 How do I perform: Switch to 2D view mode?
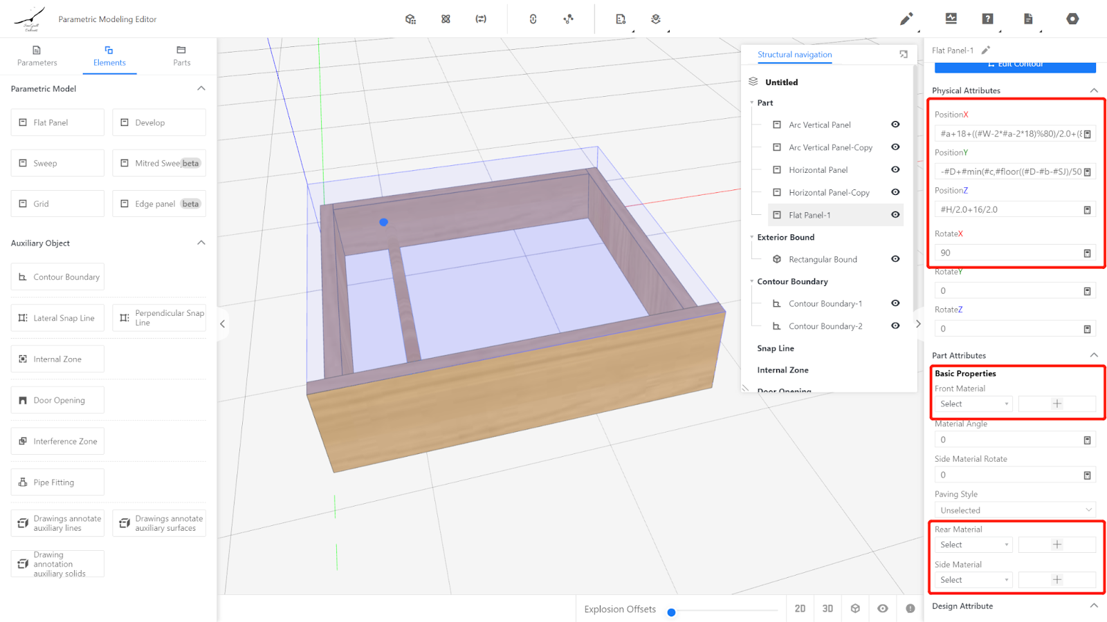[x=800, y=608]
